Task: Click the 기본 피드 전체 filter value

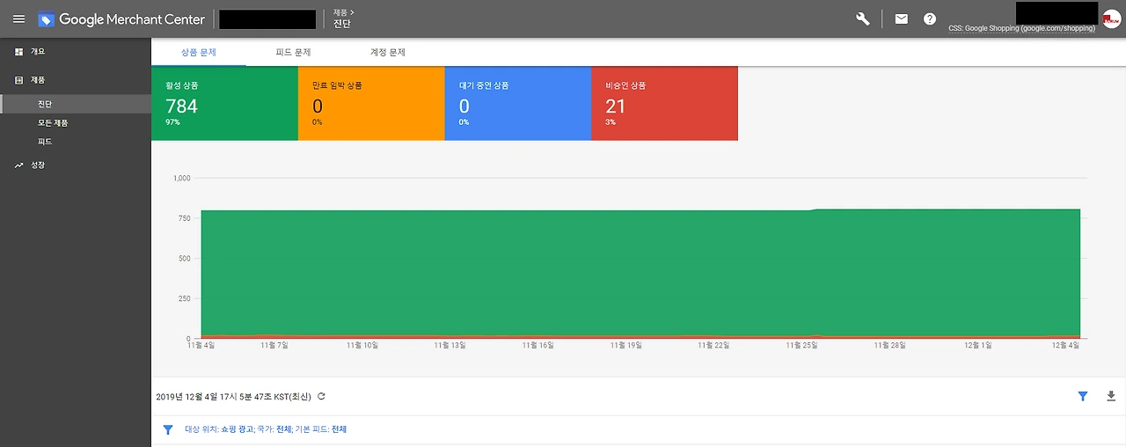Action: click(x=338, y=429)
